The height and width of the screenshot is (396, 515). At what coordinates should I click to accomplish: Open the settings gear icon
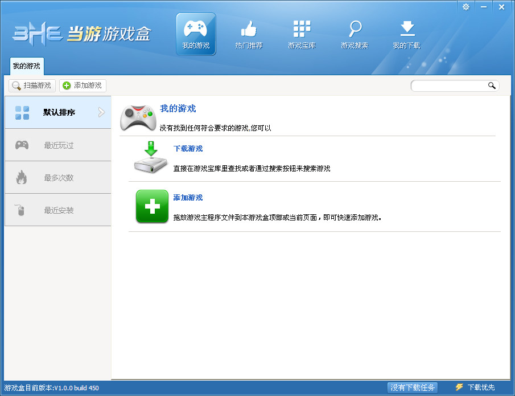(x=466, y=7)
